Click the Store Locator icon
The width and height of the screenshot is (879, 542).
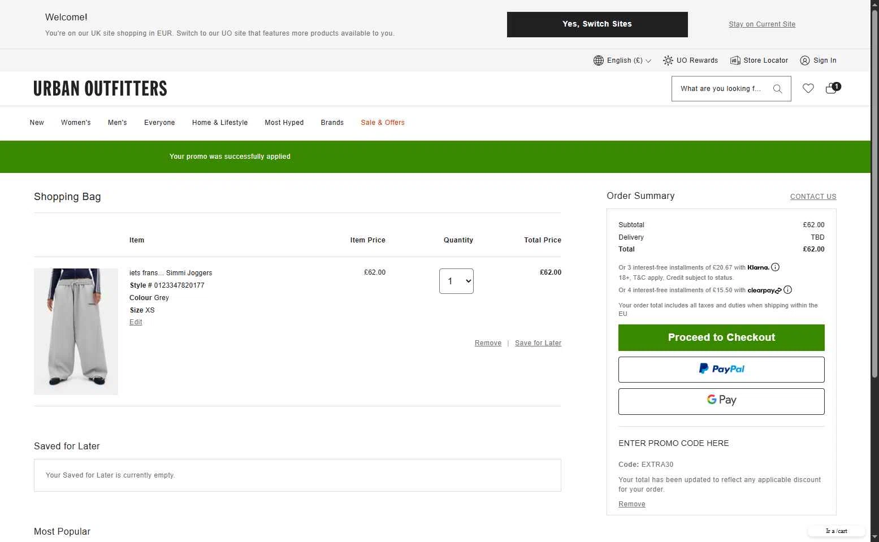[x=735, y=60]
